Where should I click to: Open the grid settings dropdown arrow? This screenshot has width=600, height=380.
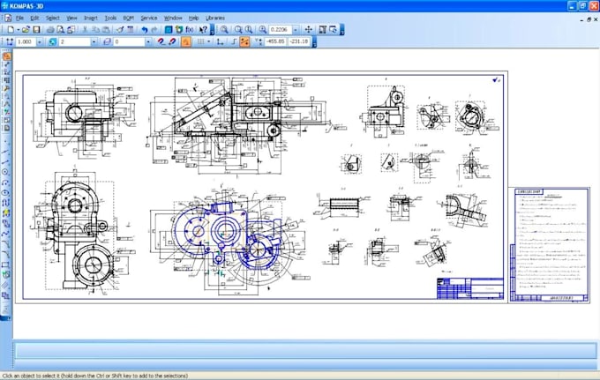click(x=209, y=41)
